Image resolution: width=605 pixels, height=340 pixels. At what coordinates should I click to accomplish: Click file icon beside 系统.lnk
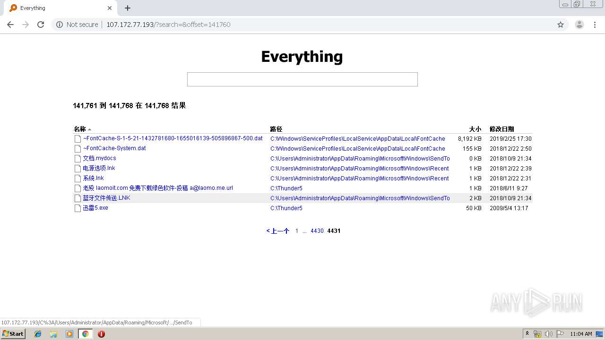(78, 178)
